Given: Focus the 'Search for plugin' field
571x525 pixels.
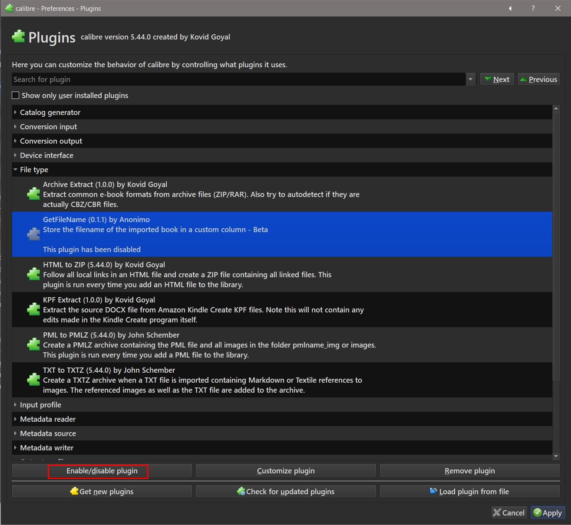Looking at the screenshot, I should (x=239, y=79).
